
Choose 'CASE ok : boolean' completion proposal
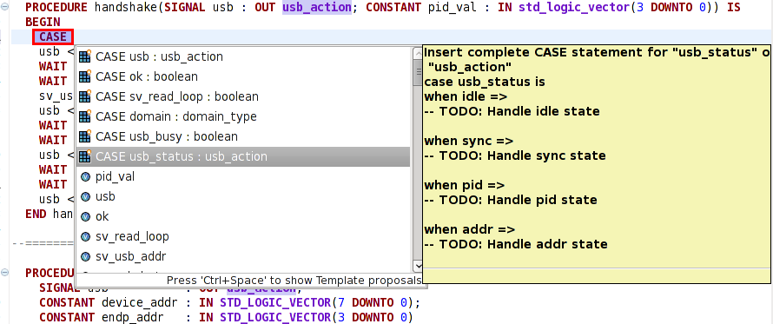pyautogui.click(x=243, y=76)
